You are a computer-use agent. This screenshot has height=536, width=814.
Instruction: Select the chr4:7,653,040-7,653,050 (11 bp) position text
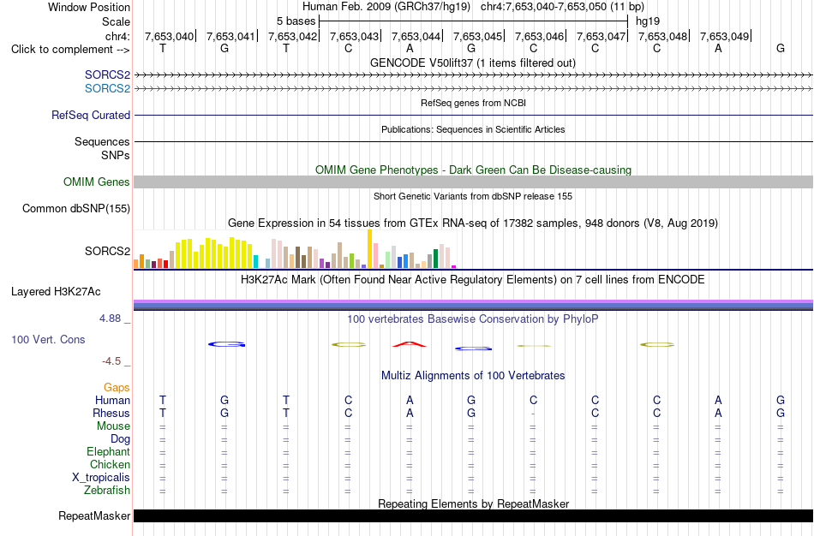coord(562,7)
